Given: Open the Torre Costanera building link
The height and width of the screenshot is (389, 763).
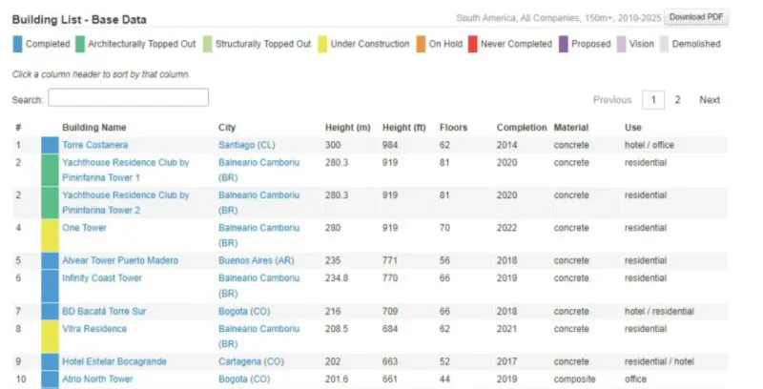Looking at the screenshot, I should [x=94, y=145].
